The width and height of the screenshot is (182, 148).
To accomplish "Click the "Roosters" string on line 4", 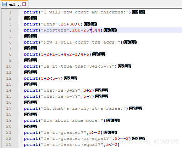I will point(55,30).
